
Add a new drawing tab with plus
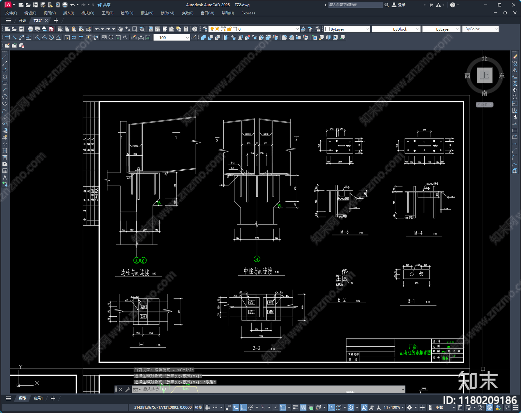(x=56, y=21)
